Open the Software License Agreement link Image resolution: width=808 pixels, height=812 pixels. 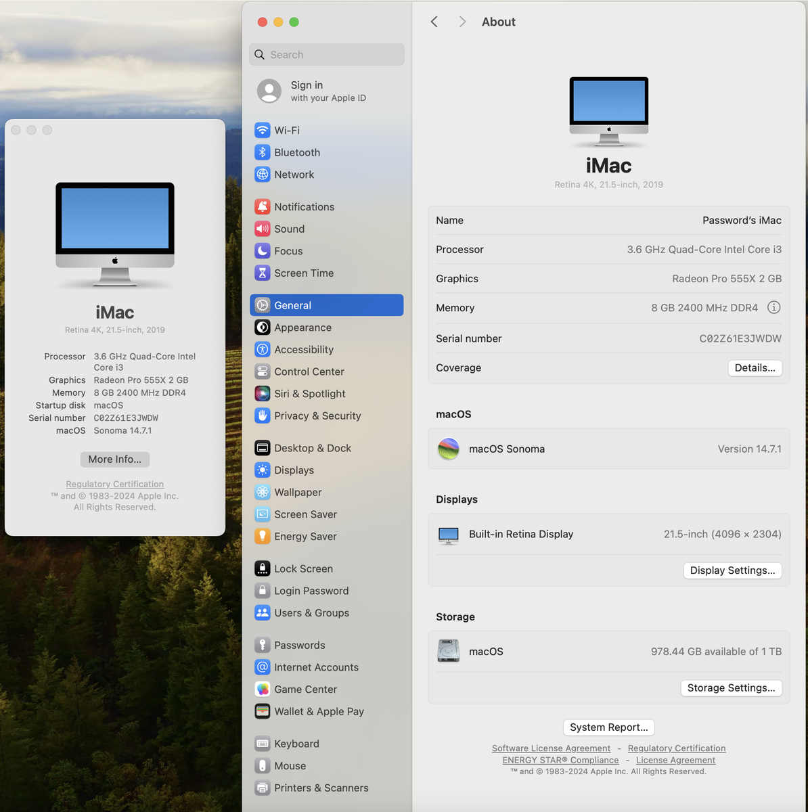(551, 748)
